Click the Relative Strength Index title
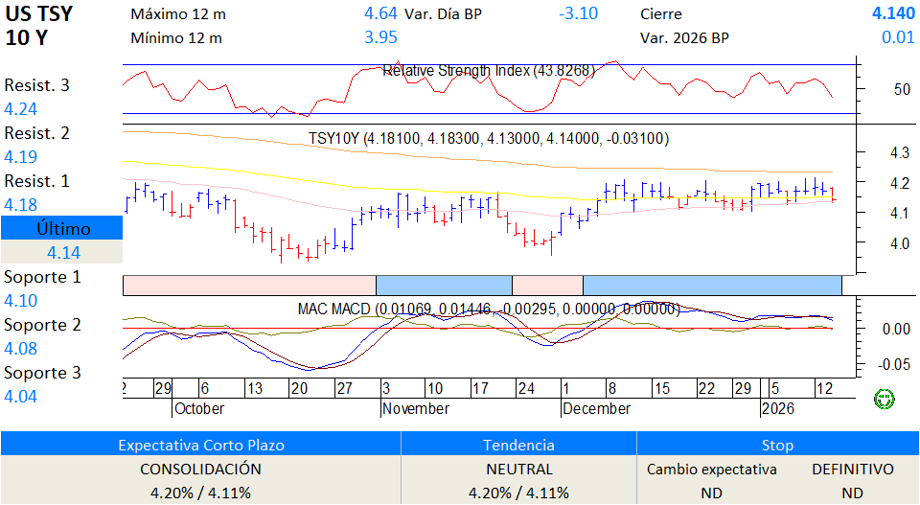 pyautogui.click(x=489, y=71)
